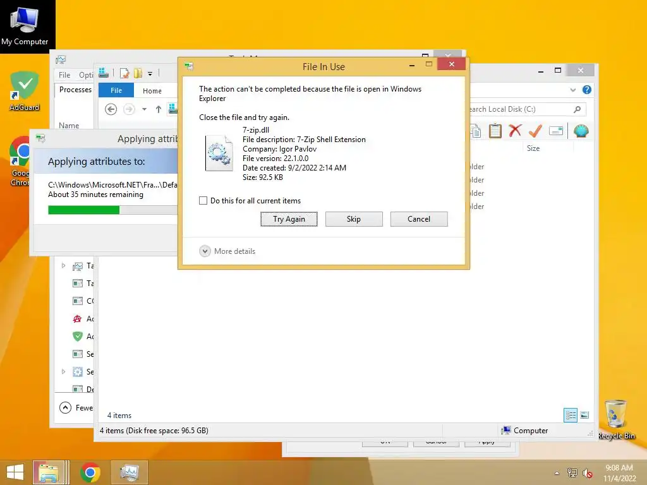Expand More details chevron in dialog
The width and height of the screenshot is (647, 485).
pyautogui.click(x=205, y=251)
